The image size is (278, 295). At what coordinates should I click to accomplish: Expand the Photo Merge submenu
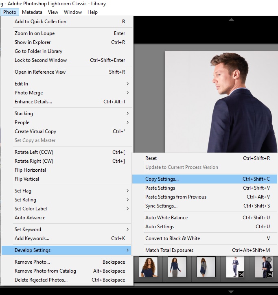[67, 93]
